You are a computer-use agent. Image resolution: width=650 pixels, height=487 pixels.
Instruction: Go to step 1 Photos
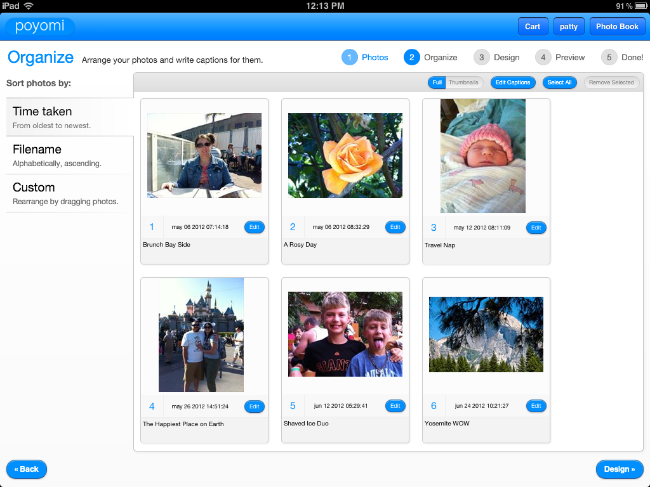coord(365,58)
